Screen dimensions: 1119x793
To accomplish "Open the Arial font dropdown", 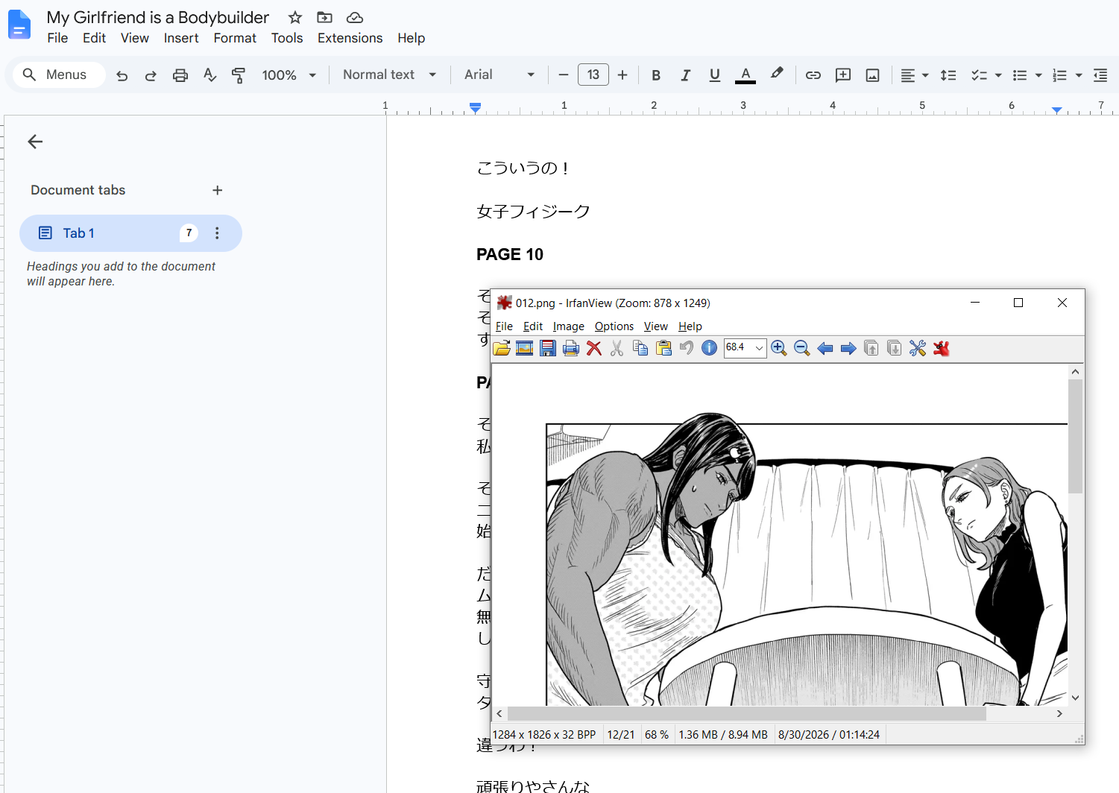I will (x=499, y=75).
